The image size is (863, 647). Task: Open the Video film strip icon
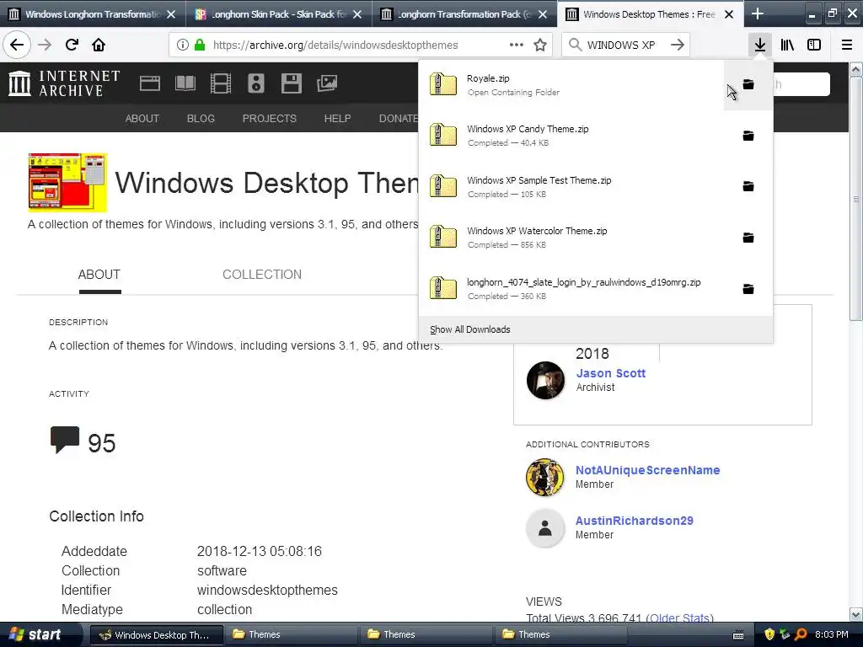220,83
